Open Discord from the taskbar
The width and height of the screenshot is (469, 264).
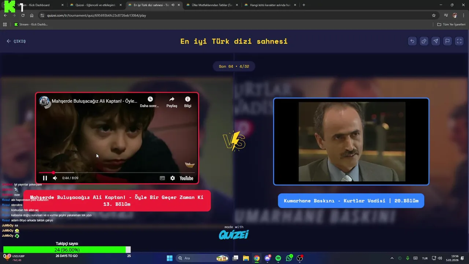click(x=267, y=258)
